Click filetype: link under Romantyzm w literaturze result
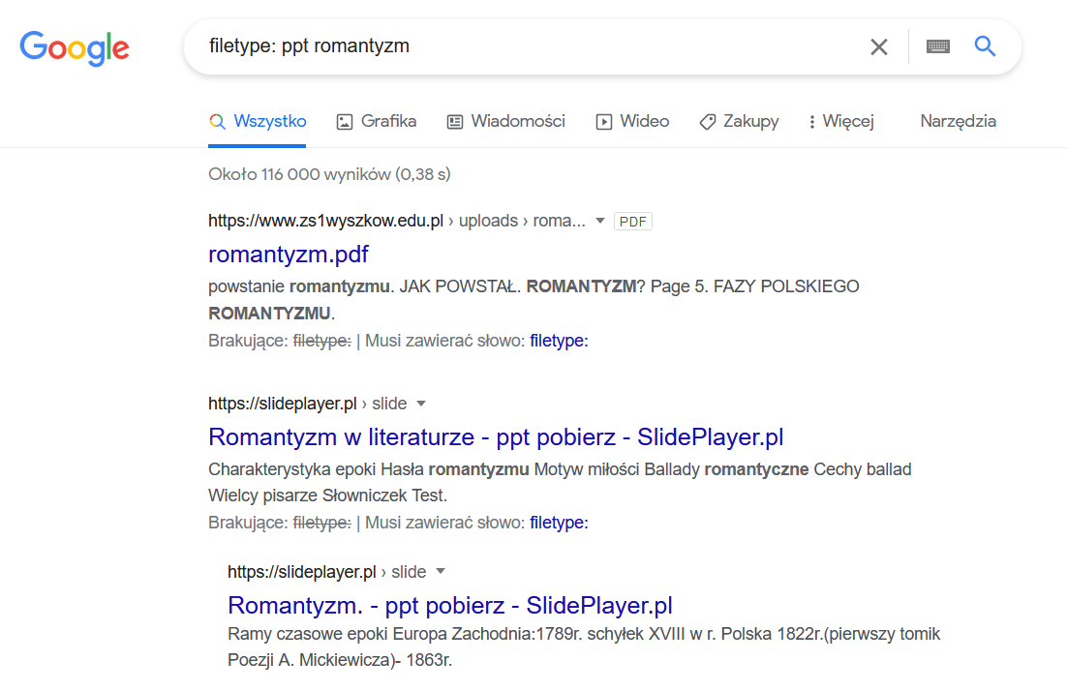 pos(559,523)
